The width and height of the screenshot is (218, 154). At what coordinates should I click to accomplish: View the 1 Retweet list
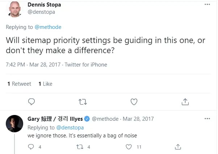point(19,84)
